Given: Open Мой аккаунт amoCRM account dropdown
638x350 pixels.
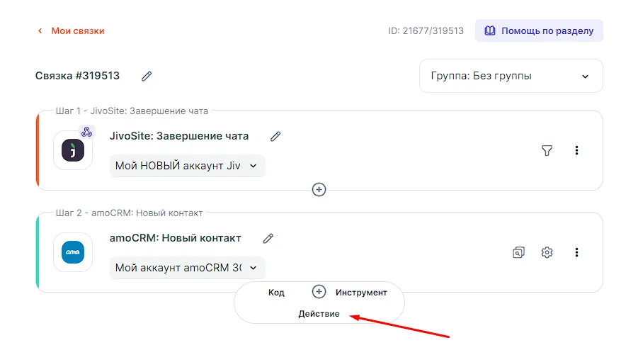Looking at the screenshot, I should point(187,268).
